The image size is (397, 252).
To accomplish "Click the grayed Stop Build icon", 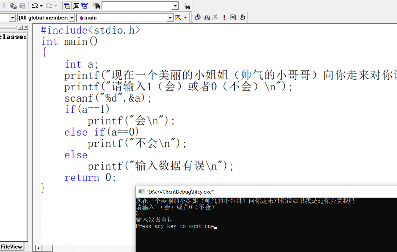I will coord(215,18).
